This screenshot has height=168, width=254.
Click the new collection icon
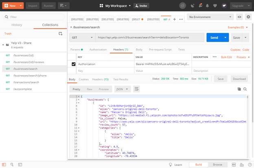click(60, 33)
